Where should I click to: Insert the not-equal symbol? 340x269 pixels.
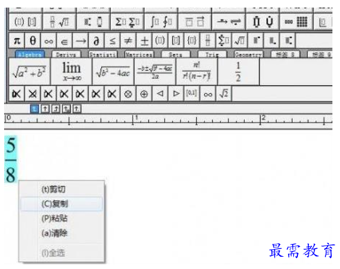coord(128,40)
